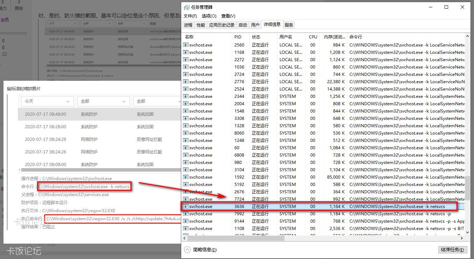Open the 今天 date filter dropdown
The height and width of the screenshot is (259, 474).
pos(47,101)
